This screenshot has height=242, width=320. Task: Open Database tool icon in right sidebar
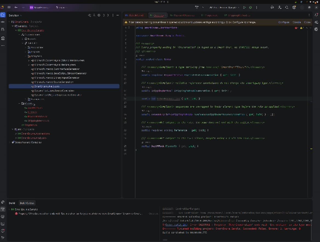(316, 29)
